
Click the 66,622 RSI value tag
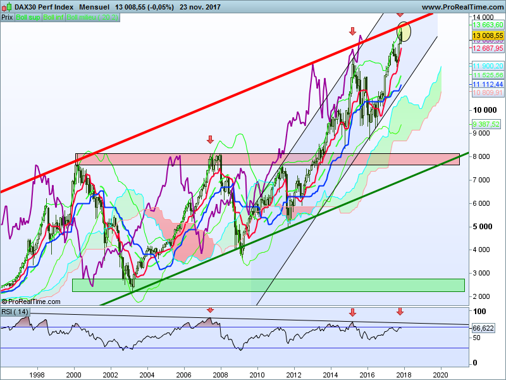(483, 328)
